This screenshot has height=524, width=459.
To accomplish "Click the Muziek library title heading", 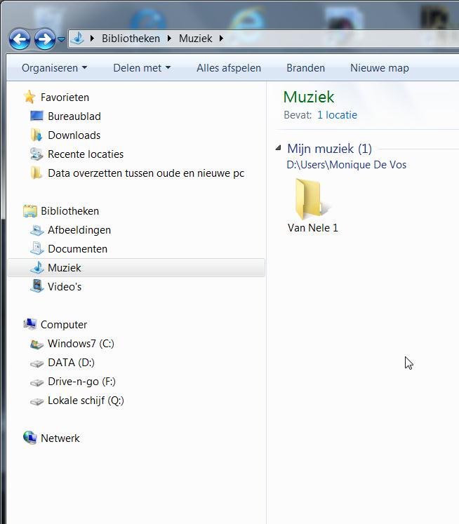I will tap(309, 97).
